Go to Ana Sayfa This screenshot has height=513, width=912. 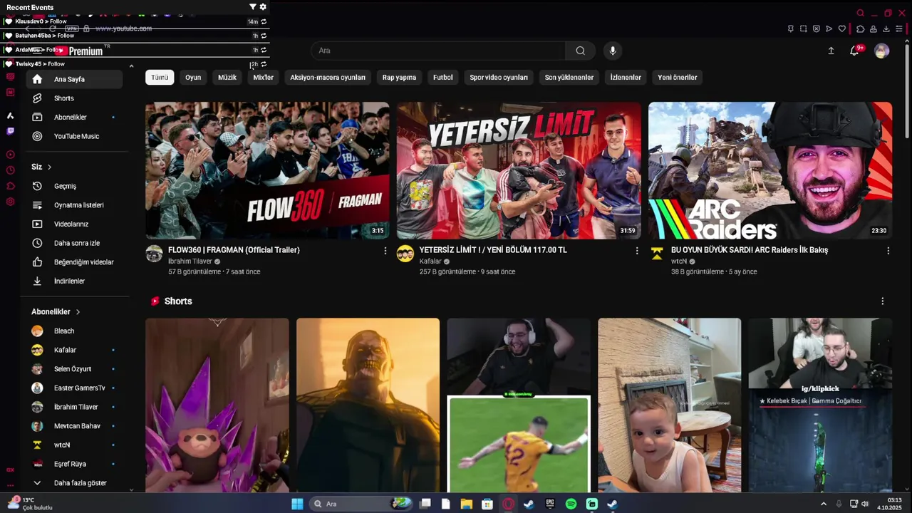75,79
